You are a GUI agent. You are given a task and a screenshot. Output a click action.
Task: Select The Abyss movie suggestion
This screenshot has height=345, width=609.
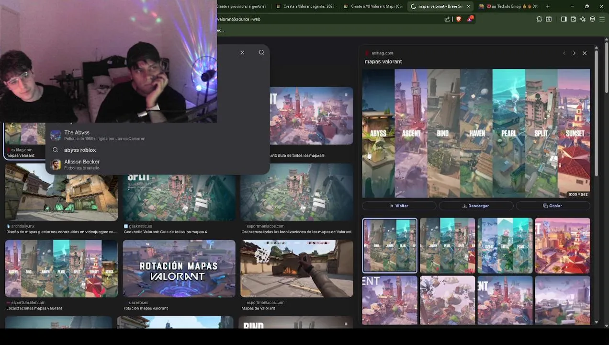(x=157, y=135)
